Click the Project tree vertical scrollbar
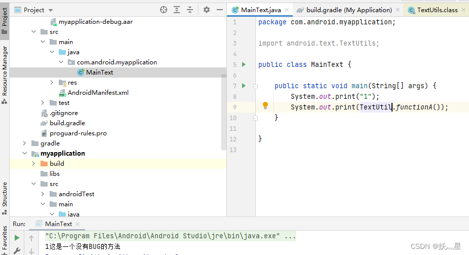Viewport: 469px width, 255px height. [224, 112]
